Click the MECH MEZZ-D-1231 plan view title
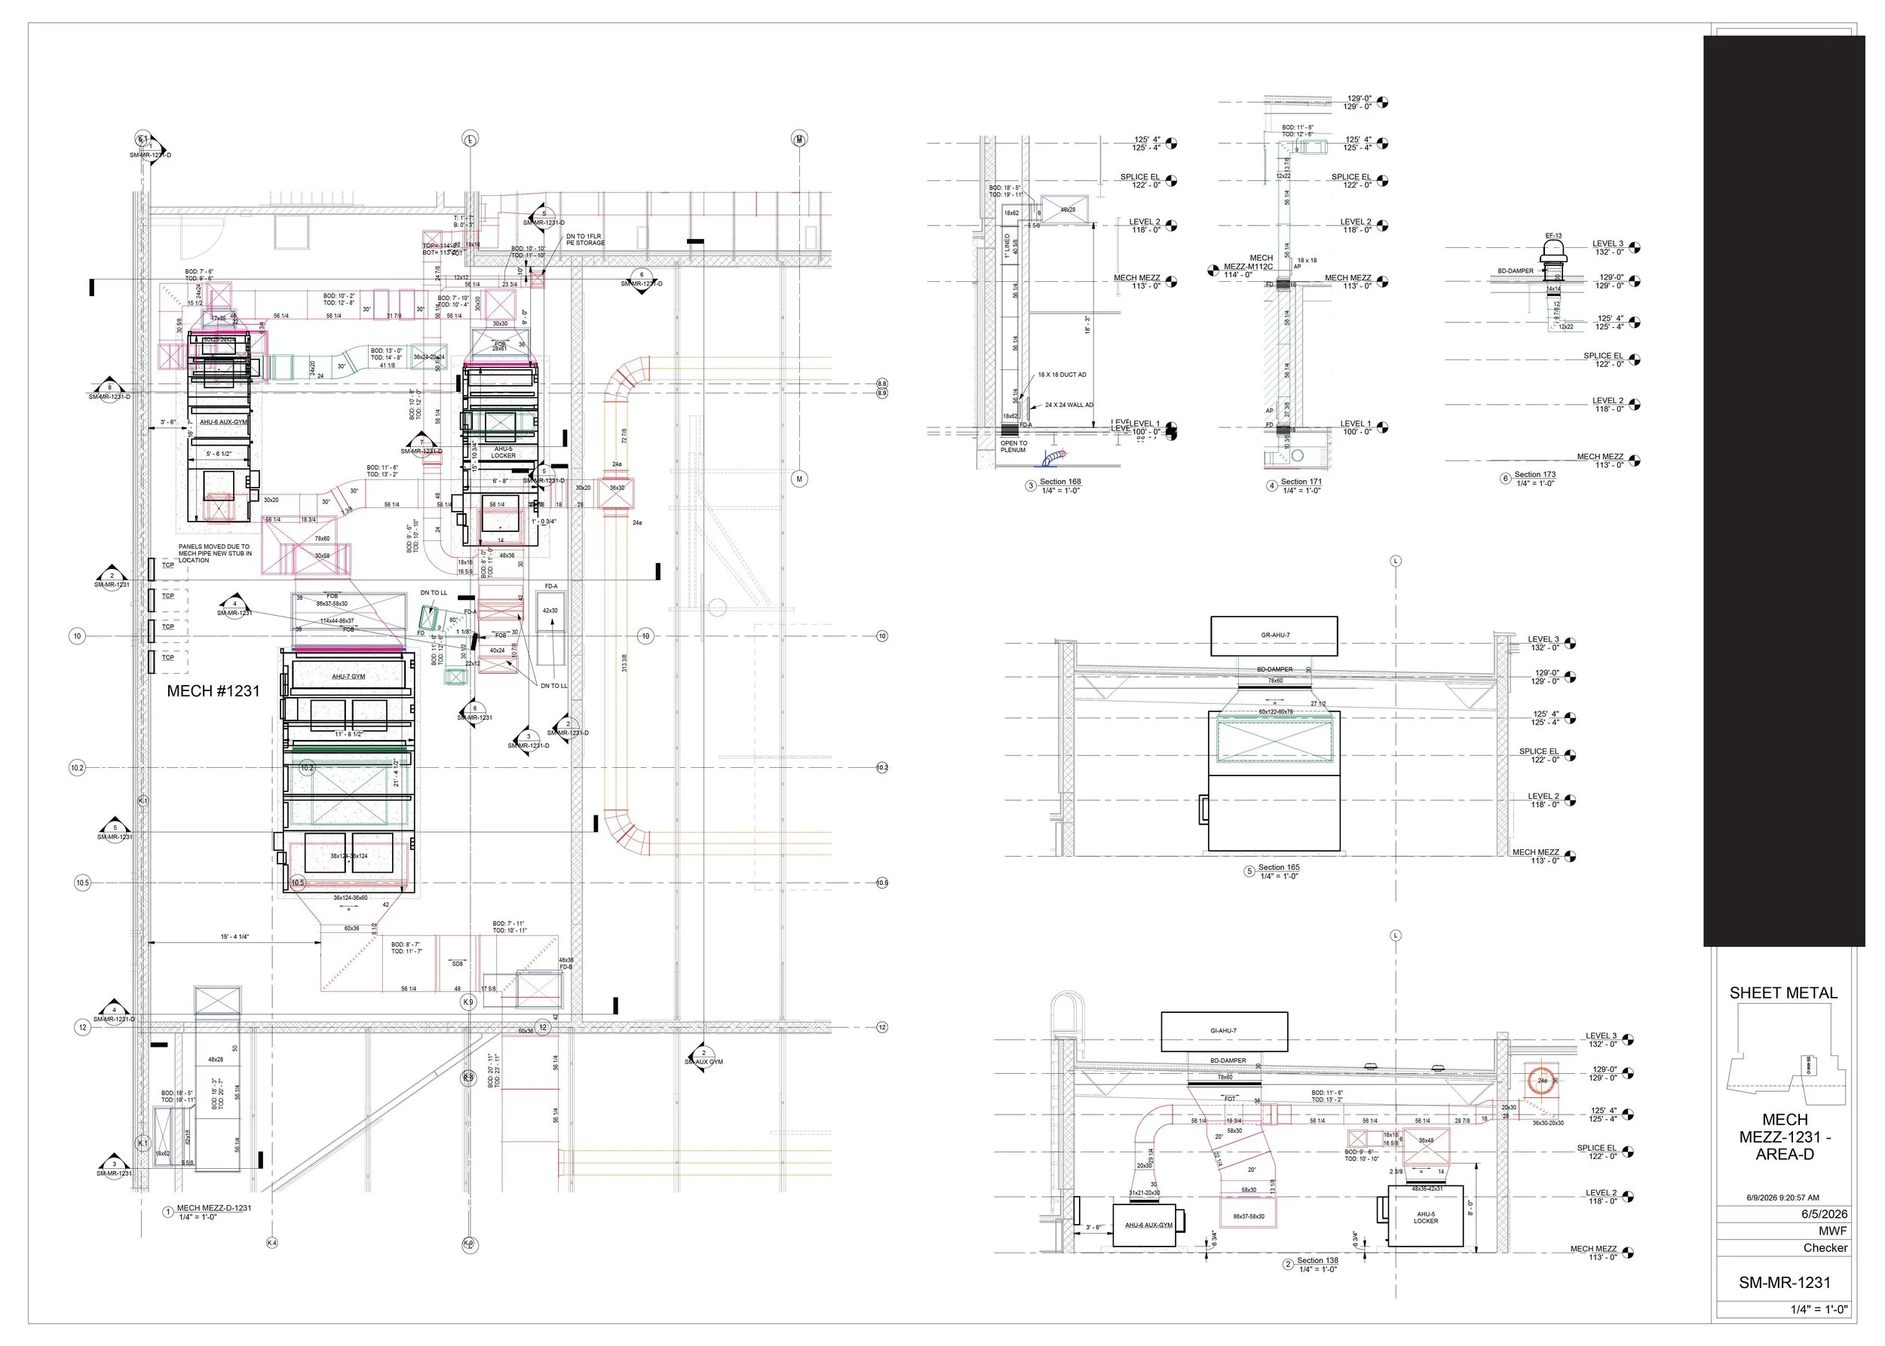 (214, 1208)
